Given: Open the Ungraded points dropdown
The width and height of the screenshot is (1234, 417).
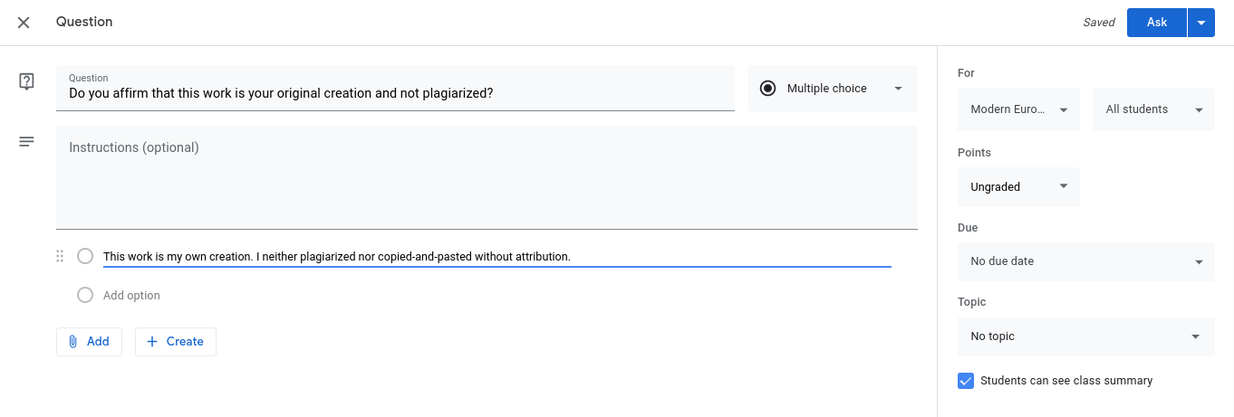Looking at the screenshot, I should click(x=1018, y=187).
